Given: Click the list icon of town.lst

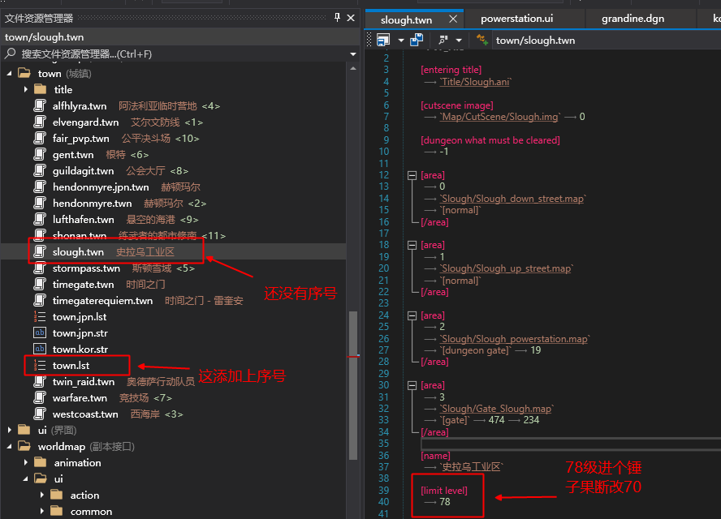Looking at the screenshot, I should coord(40,365).
